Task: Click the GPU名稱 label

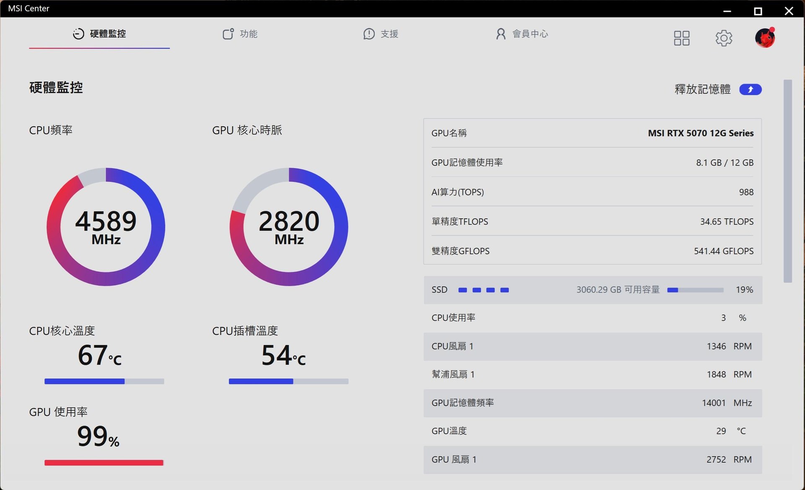Action: pyautogui.click(x=449, y=133)
